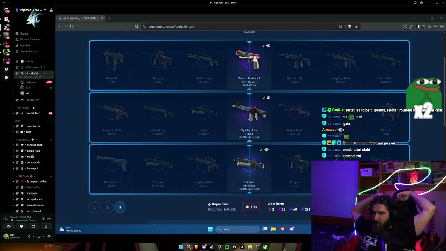Open a new browser tab
The height and width of the screenshot is (251, 446).
tap(109, 18)
